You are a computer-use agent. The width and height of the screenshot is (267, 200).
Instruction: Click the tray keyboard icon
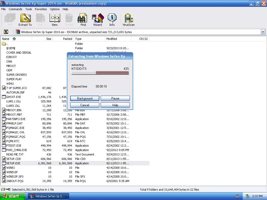(237, 196)
